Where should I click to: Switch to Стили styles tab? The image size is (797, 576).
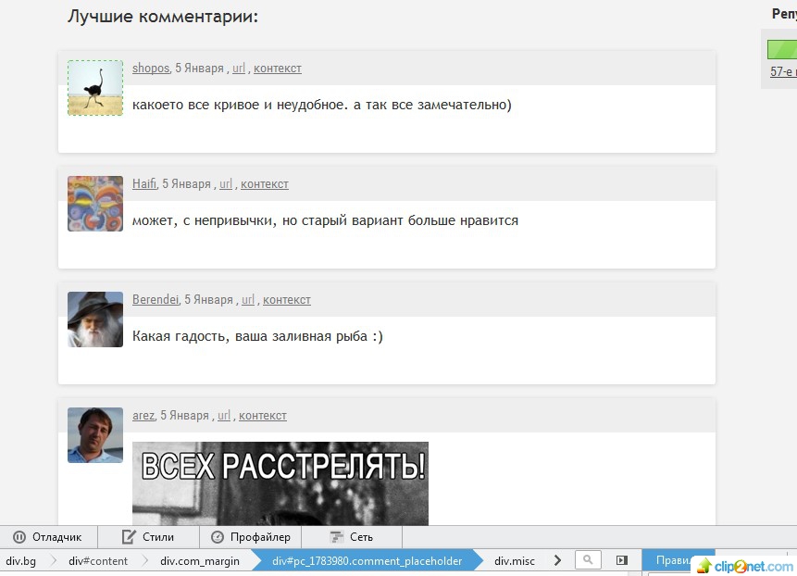point(149,537)
